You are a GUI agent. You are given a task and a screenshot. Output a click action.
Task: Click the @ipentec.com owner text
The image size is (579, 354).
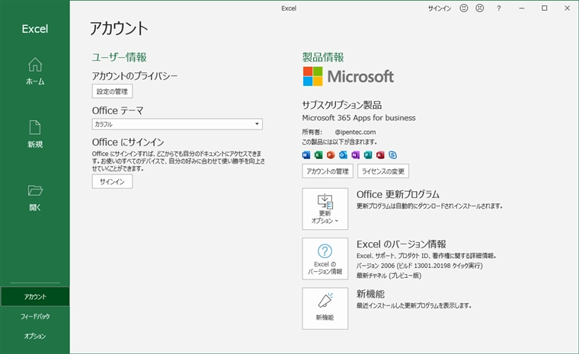355,132
